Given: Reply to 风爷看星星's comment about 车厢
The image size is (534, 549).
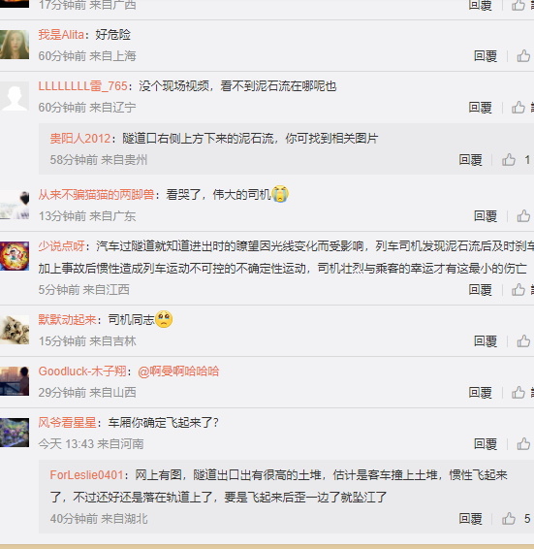Looking at the screenshot, I should pos(486,444).
